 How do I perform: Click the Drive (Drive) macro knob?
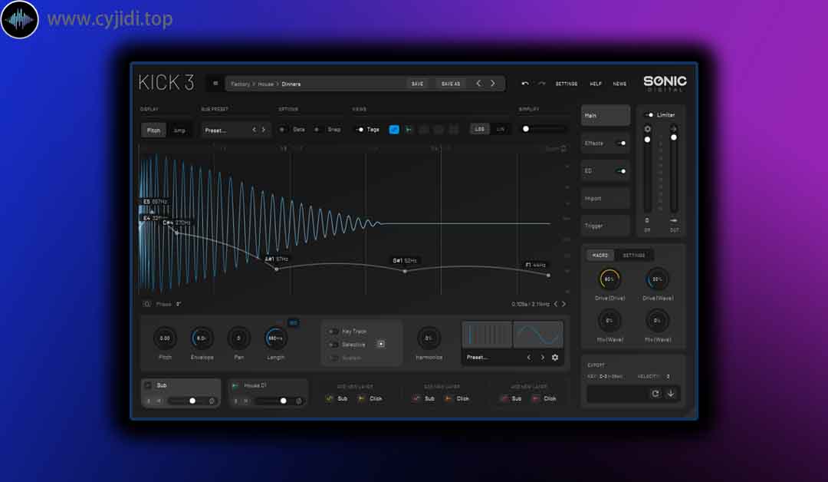click(609, 279)
